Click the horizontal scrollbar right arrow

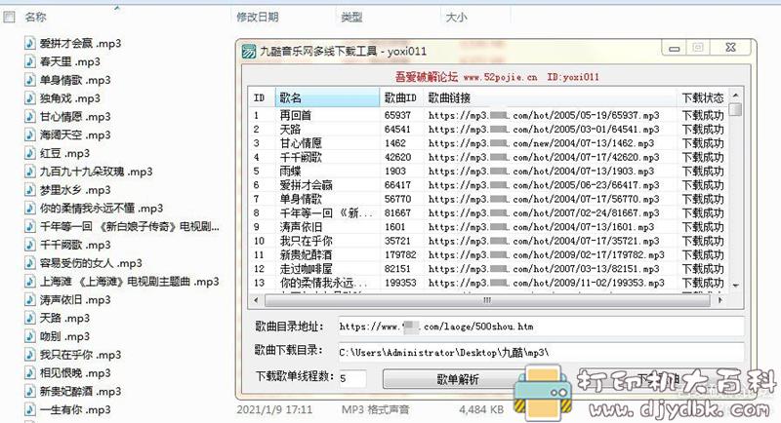point(719,300)
